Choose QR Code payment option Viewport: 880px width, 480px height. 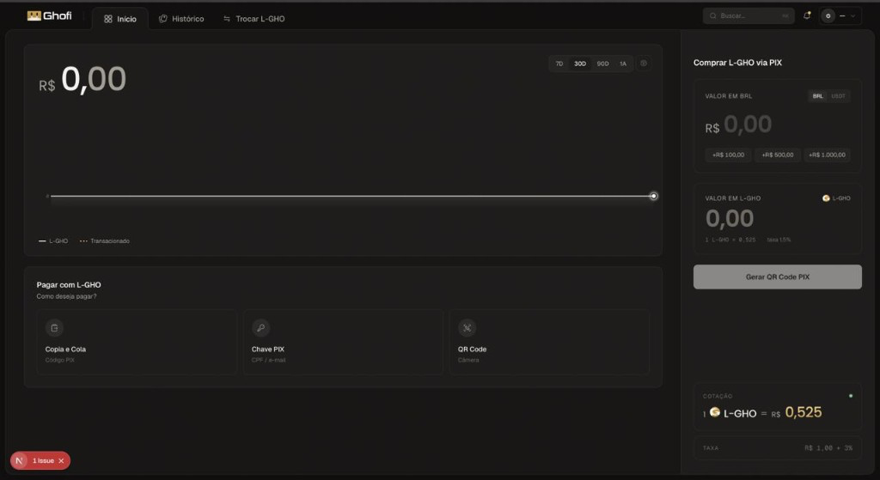[x=549, y=342]
